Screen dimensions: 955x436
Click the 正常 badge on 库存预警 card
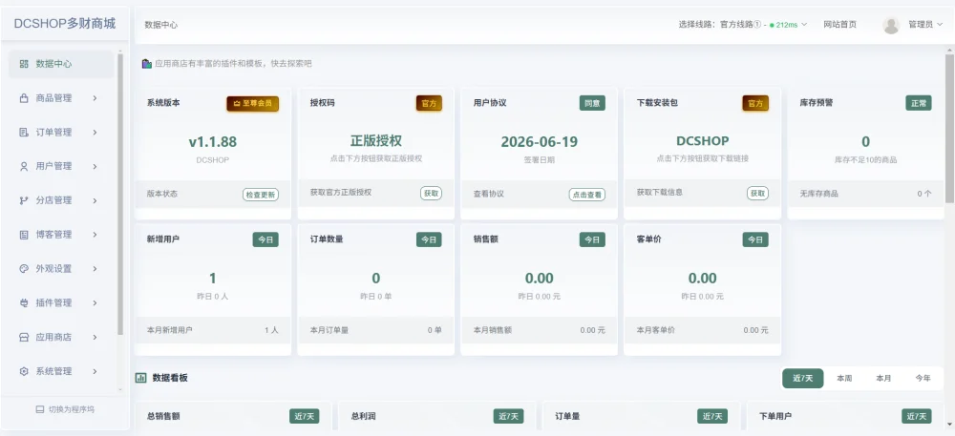919,103
